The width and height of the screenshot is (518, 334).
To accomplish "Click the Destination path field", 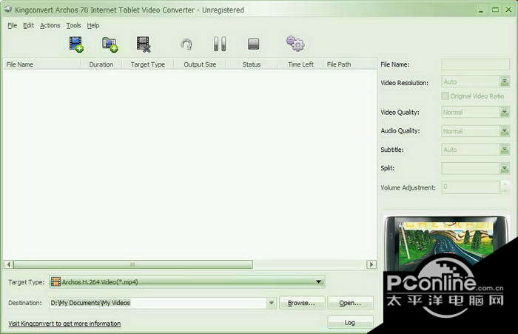I will tap(158, 303).
